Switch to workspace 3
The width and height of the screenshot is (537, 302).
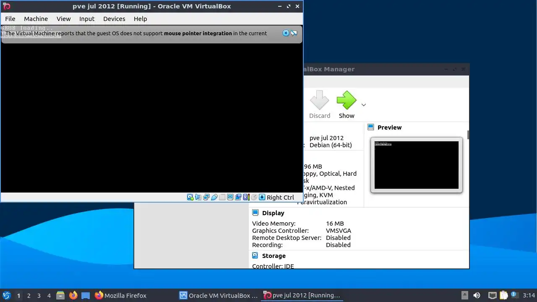(39, 296)
